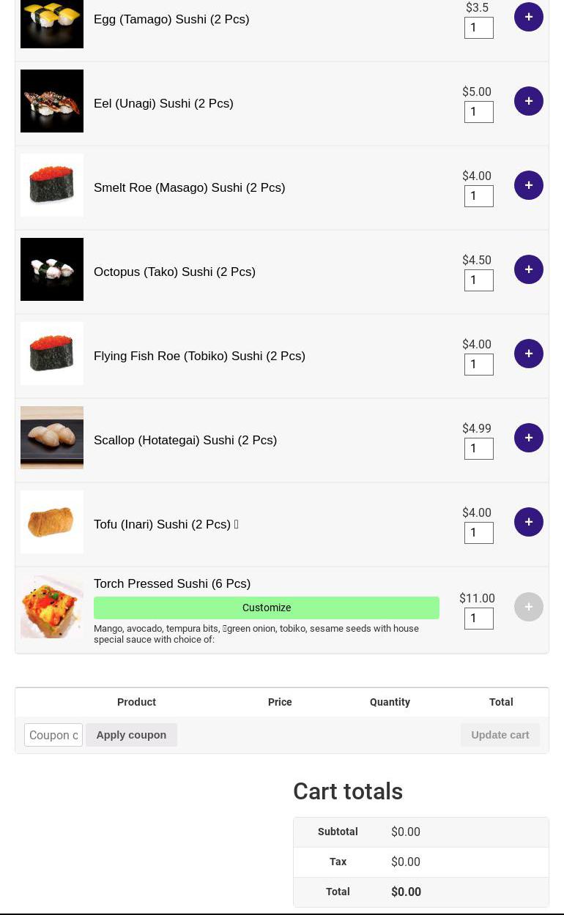Click the Tofu (Inari) Sushi image
This screenshot has width=564, height=915.
[x=52, y=522]
